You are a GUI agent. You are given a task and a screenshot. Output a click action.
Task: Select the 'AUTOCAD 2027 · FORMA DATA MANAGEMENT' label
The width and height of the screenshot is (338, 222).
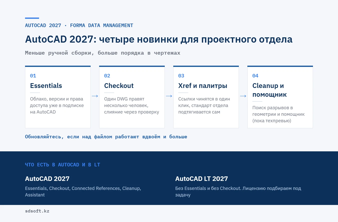click(x=79, y=25)
